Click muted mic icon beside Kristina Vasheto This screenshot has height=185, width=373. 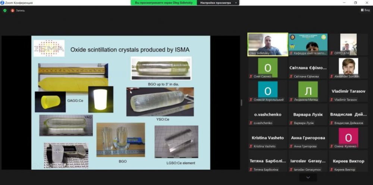pyautogui.click(x=251, y=146)
